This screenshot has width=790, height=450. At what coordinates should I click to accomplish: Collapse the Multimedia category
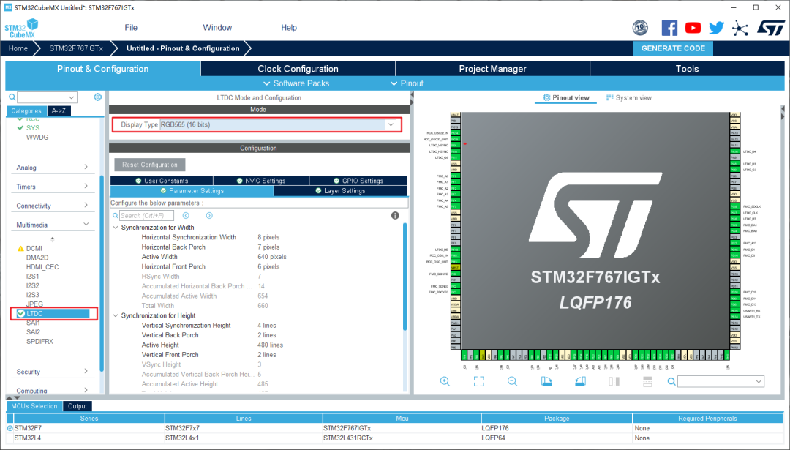pos(52,225)
